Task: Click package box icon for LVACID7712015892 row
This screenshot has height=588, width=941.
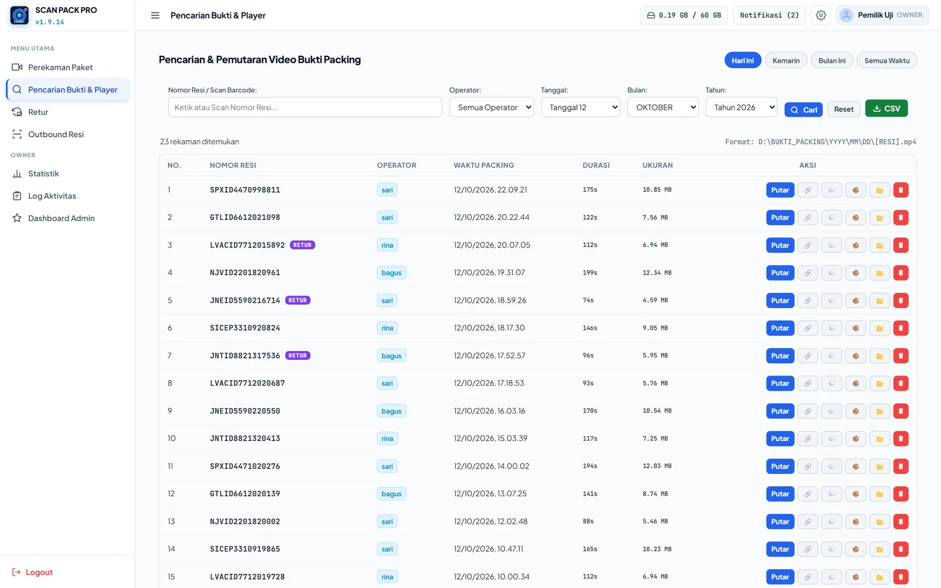Action: point(856,245)
